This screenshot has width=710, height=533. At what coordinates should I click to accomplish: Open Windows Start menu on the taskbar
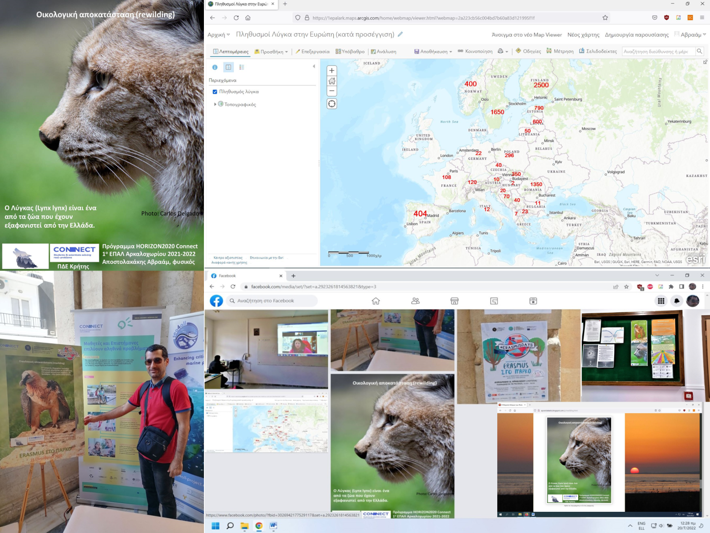pyautogui.click(x=215, y=526)
